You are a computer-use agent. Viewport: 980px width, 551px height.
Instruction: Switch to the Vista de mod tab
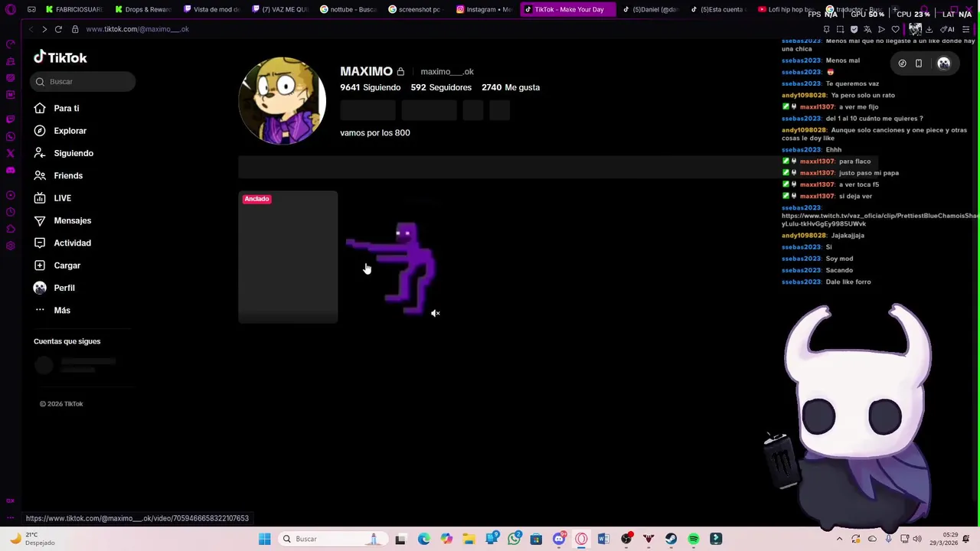click(x=212, y=9)
